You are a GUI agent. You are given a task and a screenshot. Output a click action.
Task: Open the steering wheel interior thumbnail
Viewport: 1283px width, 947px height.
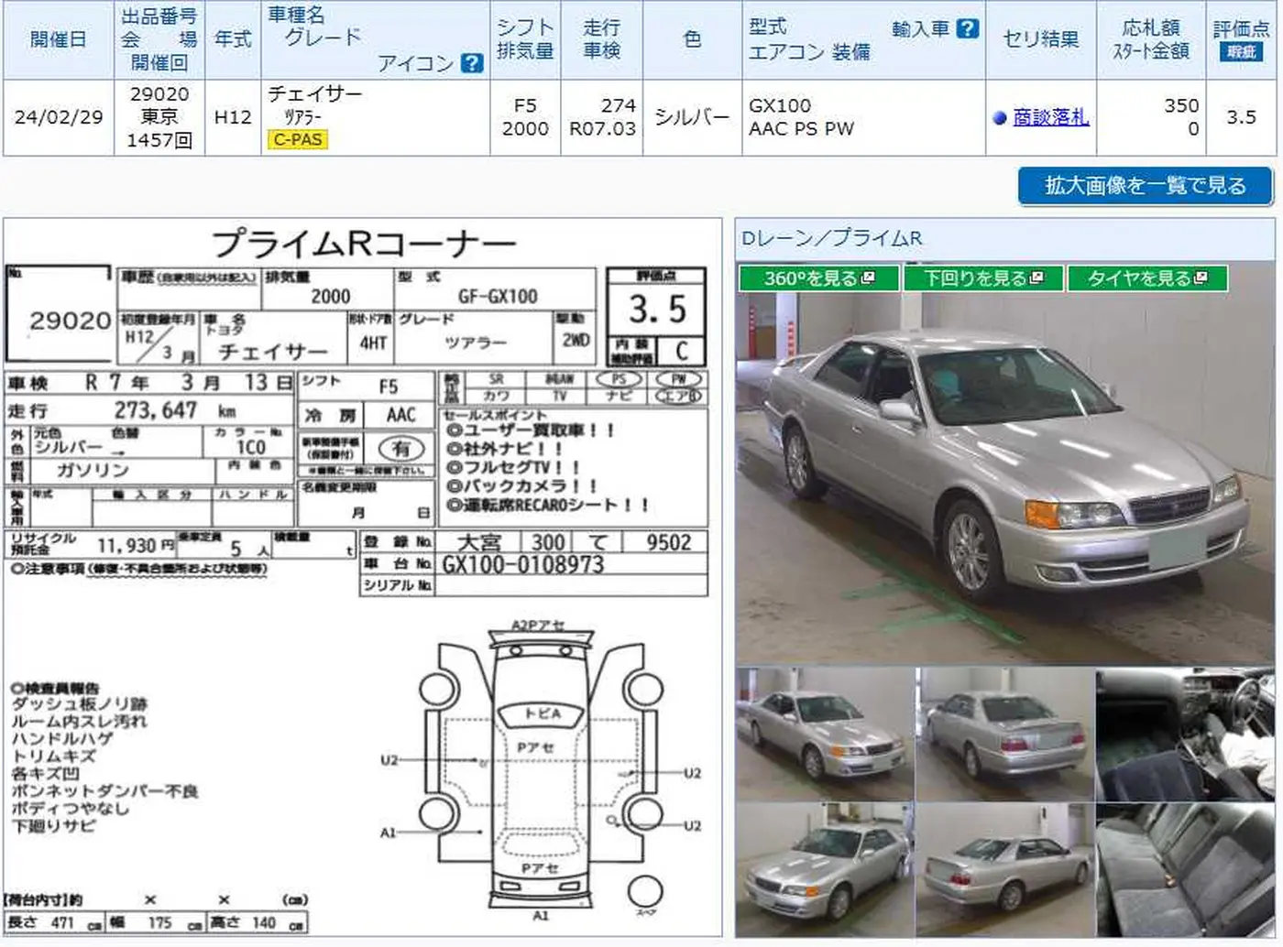(1185, 735)
